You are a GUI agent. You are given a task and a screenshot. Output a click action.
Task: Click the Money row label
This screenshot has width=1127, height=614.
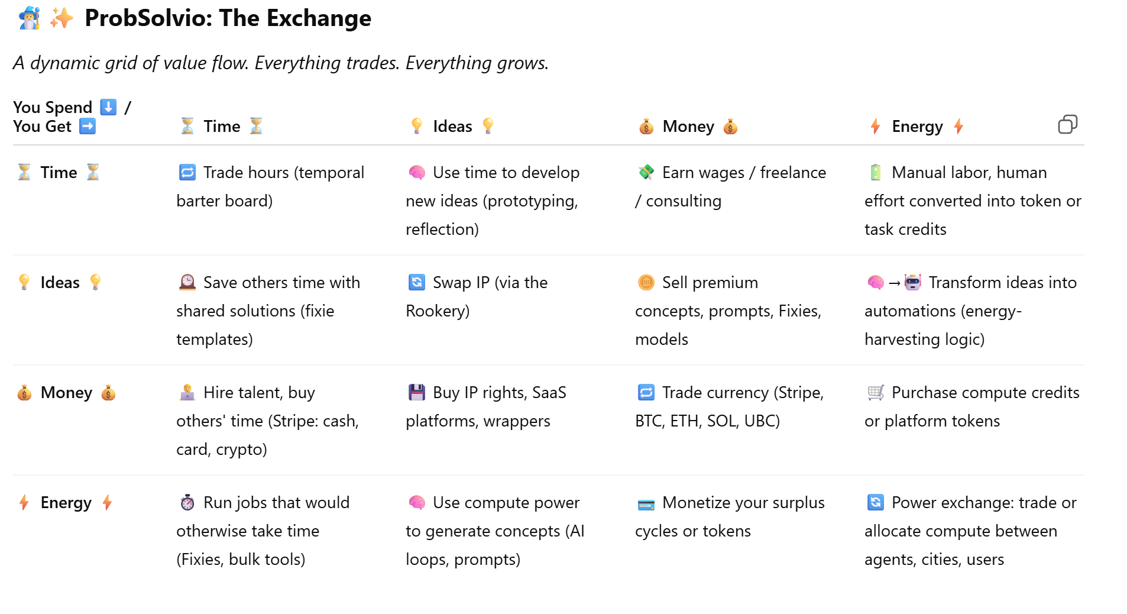[66, 393]
